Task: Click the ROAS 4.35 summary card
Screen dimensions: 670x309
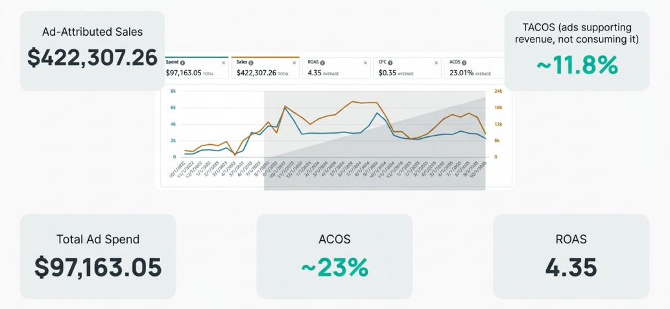Action: click(571, 256)
